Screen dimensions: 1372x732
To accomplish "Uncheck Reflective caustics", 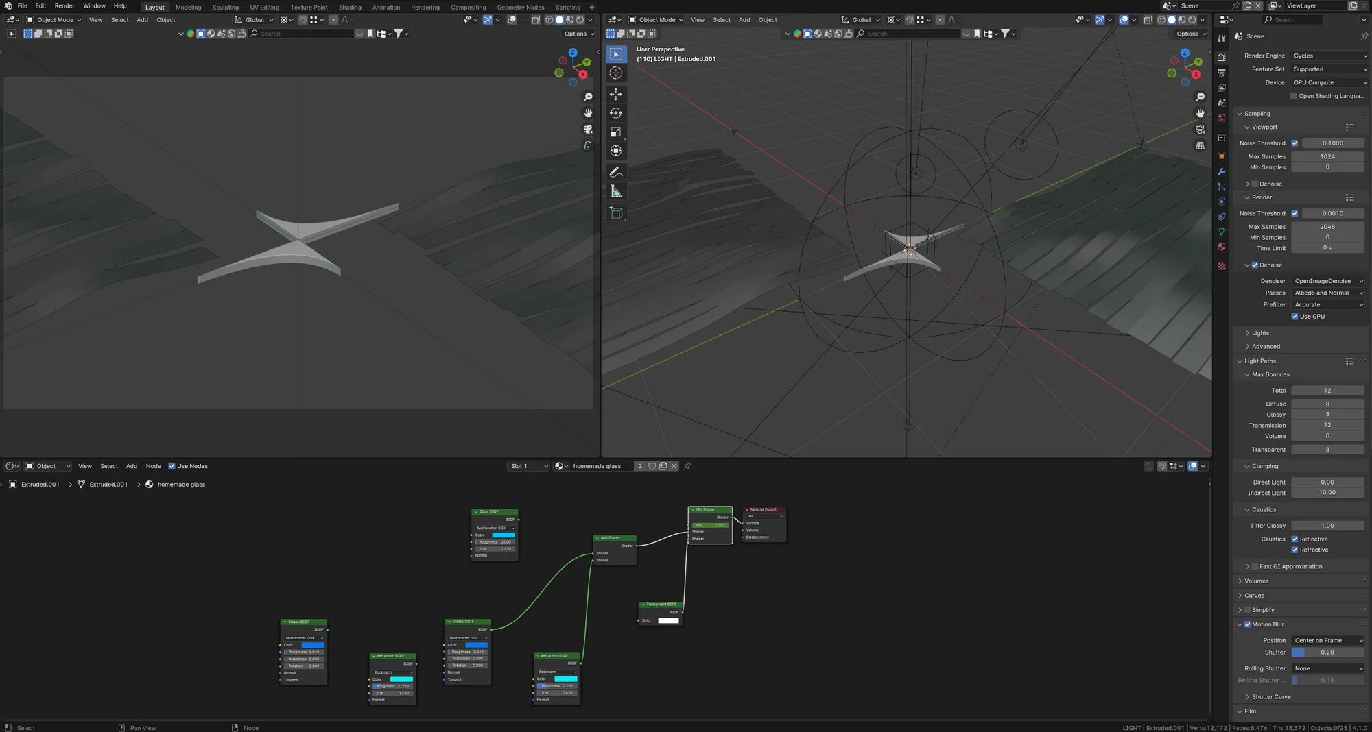I will (1294, 539).
